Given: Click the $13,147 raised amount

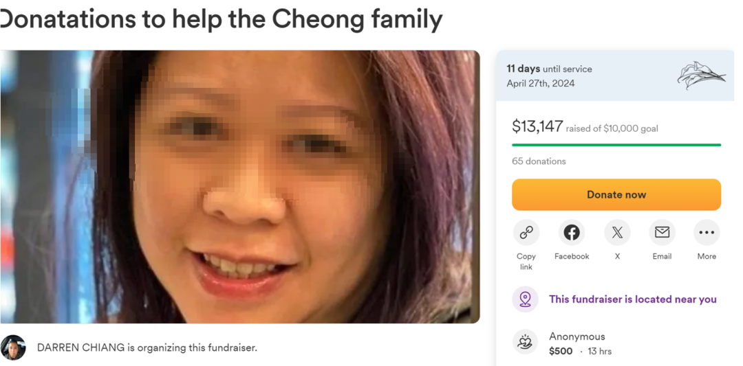Looking at the screenshot, I should click(x=537, y=126).
